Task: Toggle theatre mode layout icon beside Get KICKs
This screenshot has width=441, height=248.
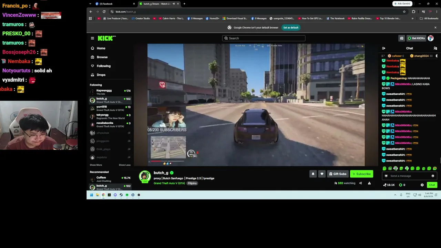Action: click(401, 38)
